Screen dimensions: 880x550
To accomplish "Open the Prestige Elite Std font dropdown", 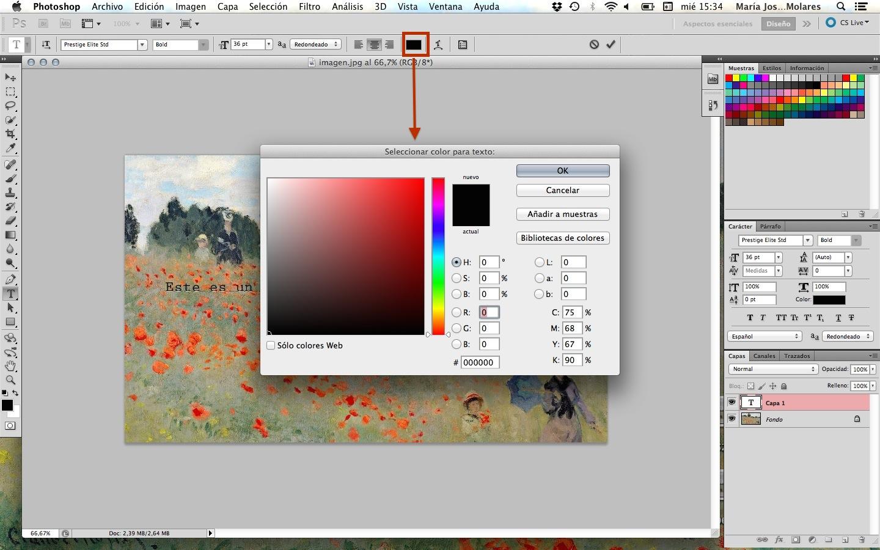I will pyautogui.click(x=142, y=45).
